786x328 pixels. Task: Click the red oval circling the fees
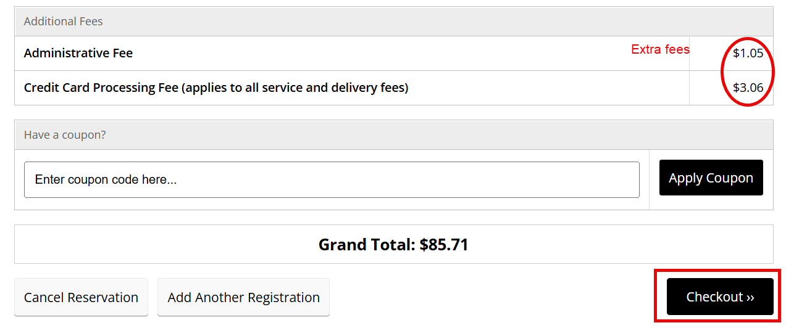point(723,71)
